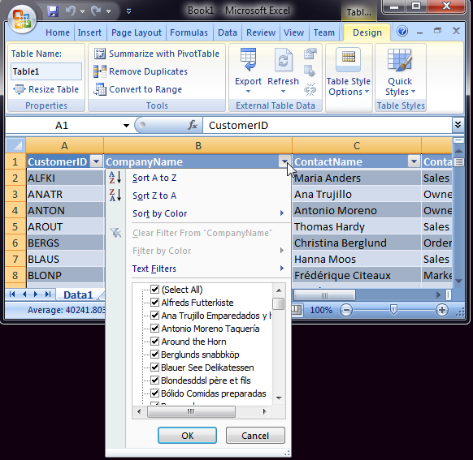Click the Insert Function fx icon
This screenshot has height=460, width=473.
tap(192, 125)
